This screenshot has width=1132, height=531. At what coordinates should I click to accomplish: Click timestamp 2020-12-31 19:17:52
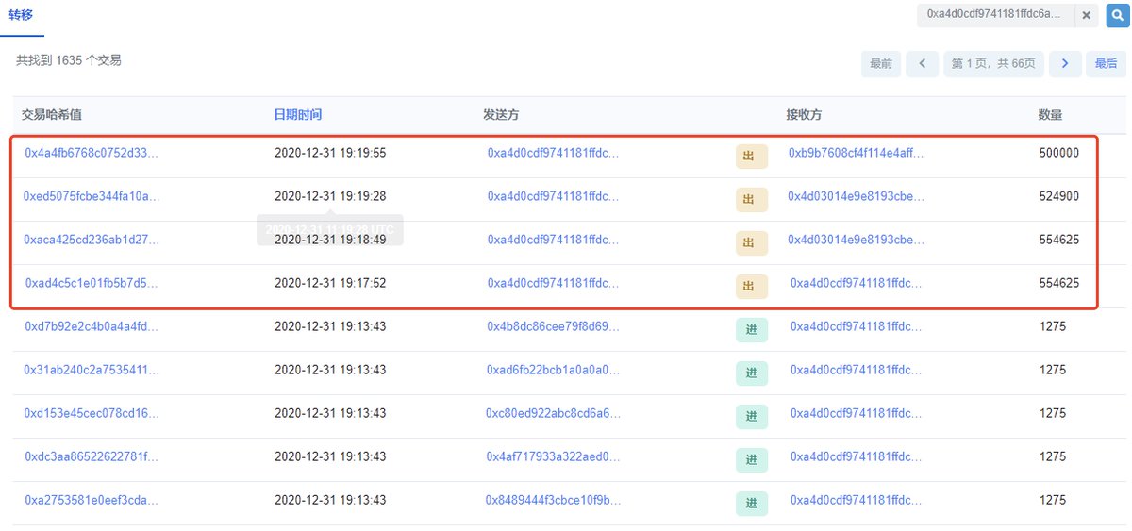[x=330, y=283]
